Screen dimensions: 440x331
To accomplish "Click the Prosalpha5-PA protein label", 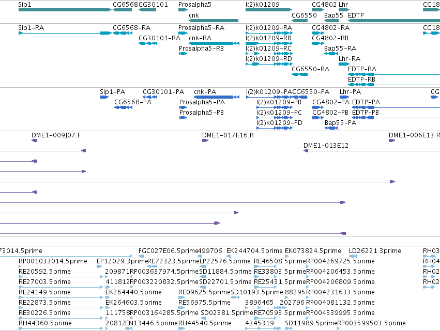I will pyautogui.click(x=202, y=102).
